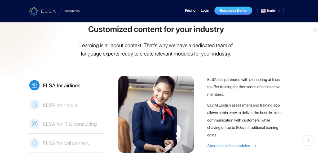Open the Pricing page
Screen dimensions: 318x156
190,11
